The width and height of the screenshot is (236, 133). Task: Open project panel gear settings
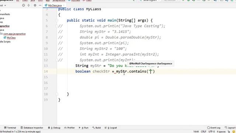tap(35, 6)
